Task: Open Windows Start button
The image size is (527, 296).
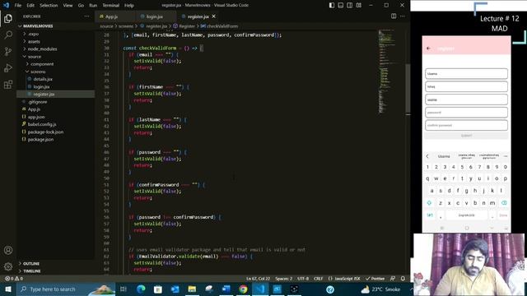Action: [8, 289]
